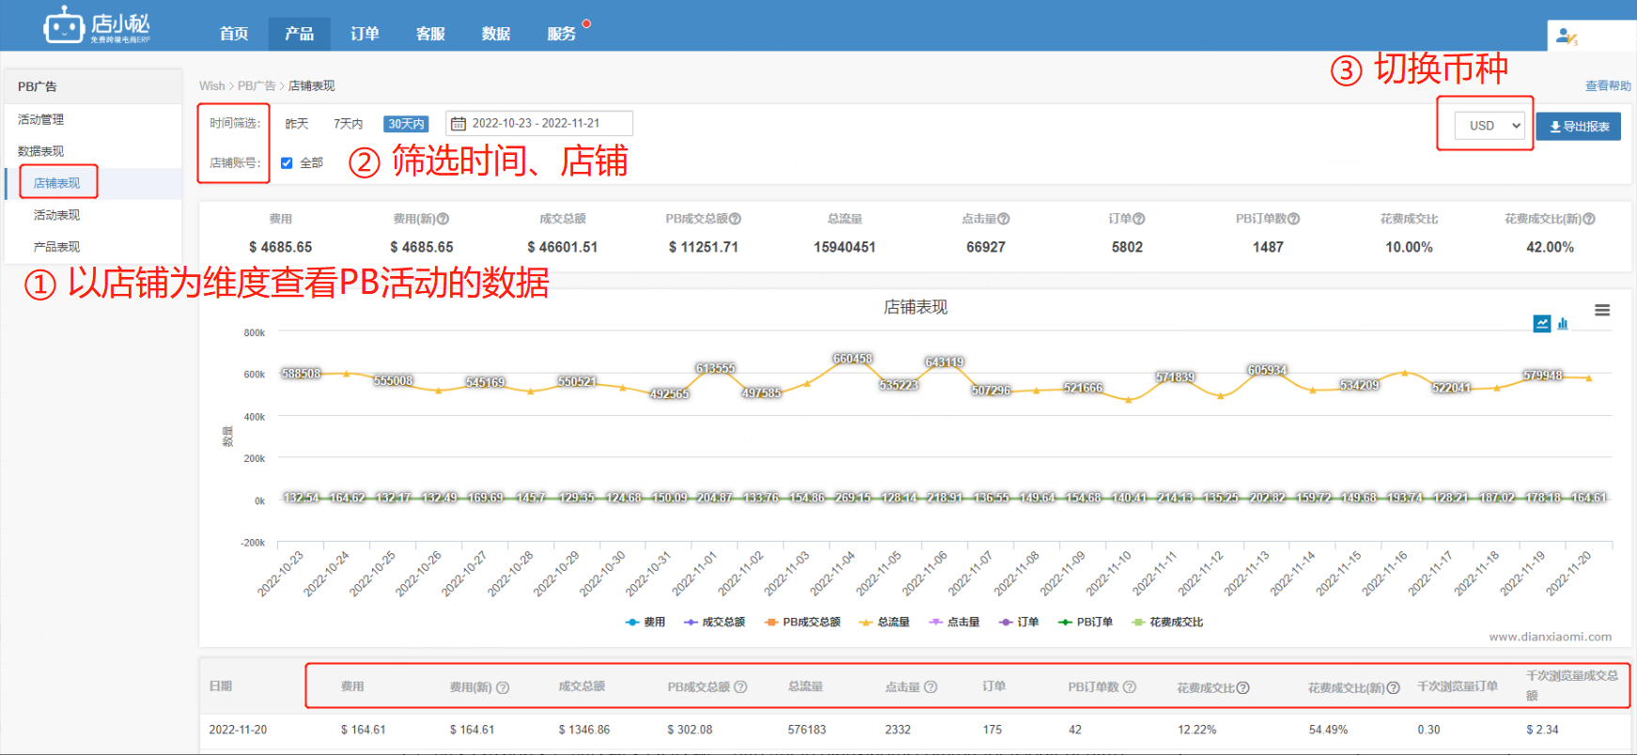Viewport: 1637px width, 755px height.
Task: Click help icon in table 费用(新) header
Action: (503, 687)
